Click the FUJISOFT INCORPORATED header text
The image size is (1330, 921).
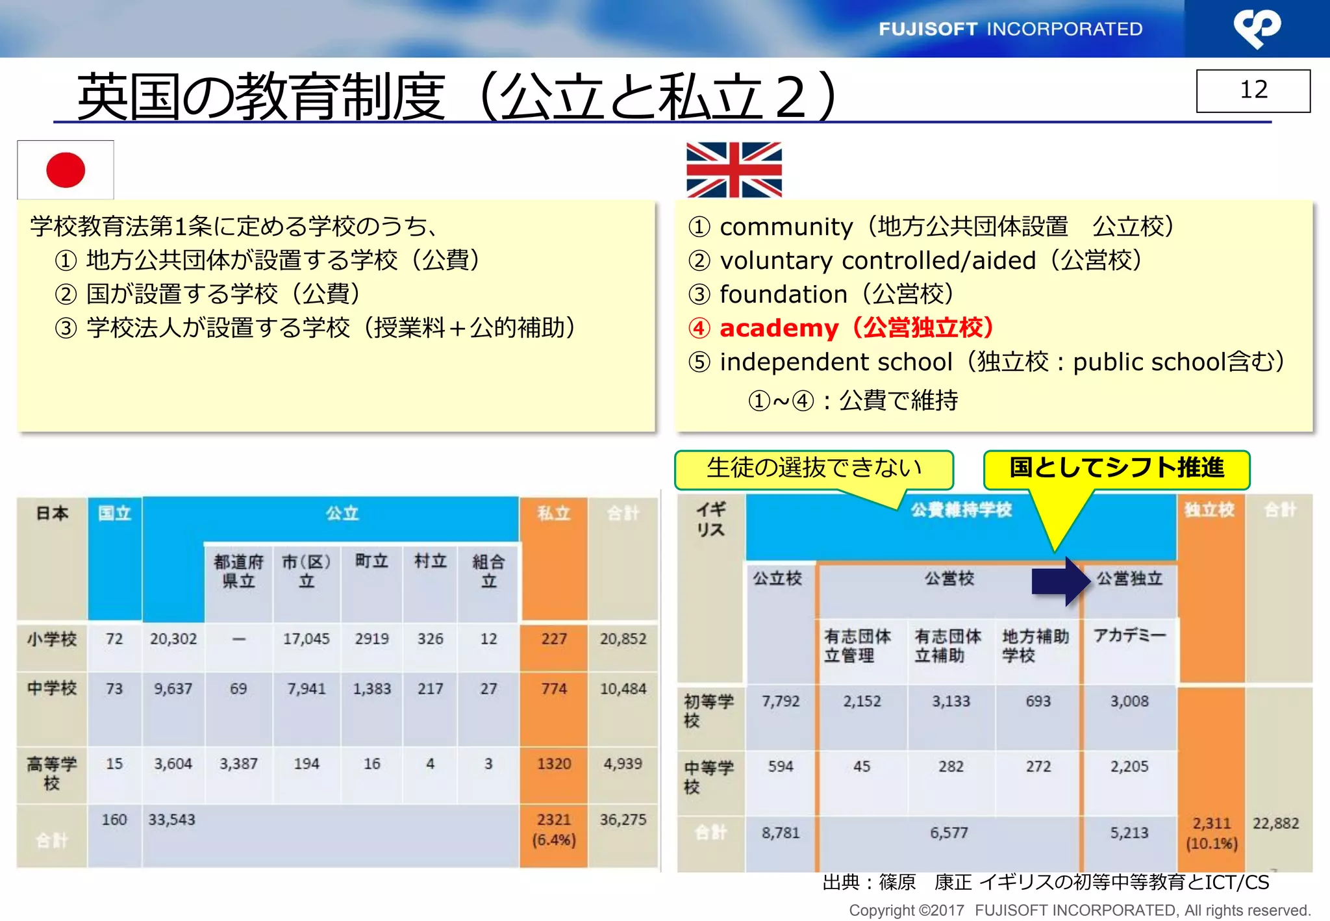click(x=1010, y=29)
